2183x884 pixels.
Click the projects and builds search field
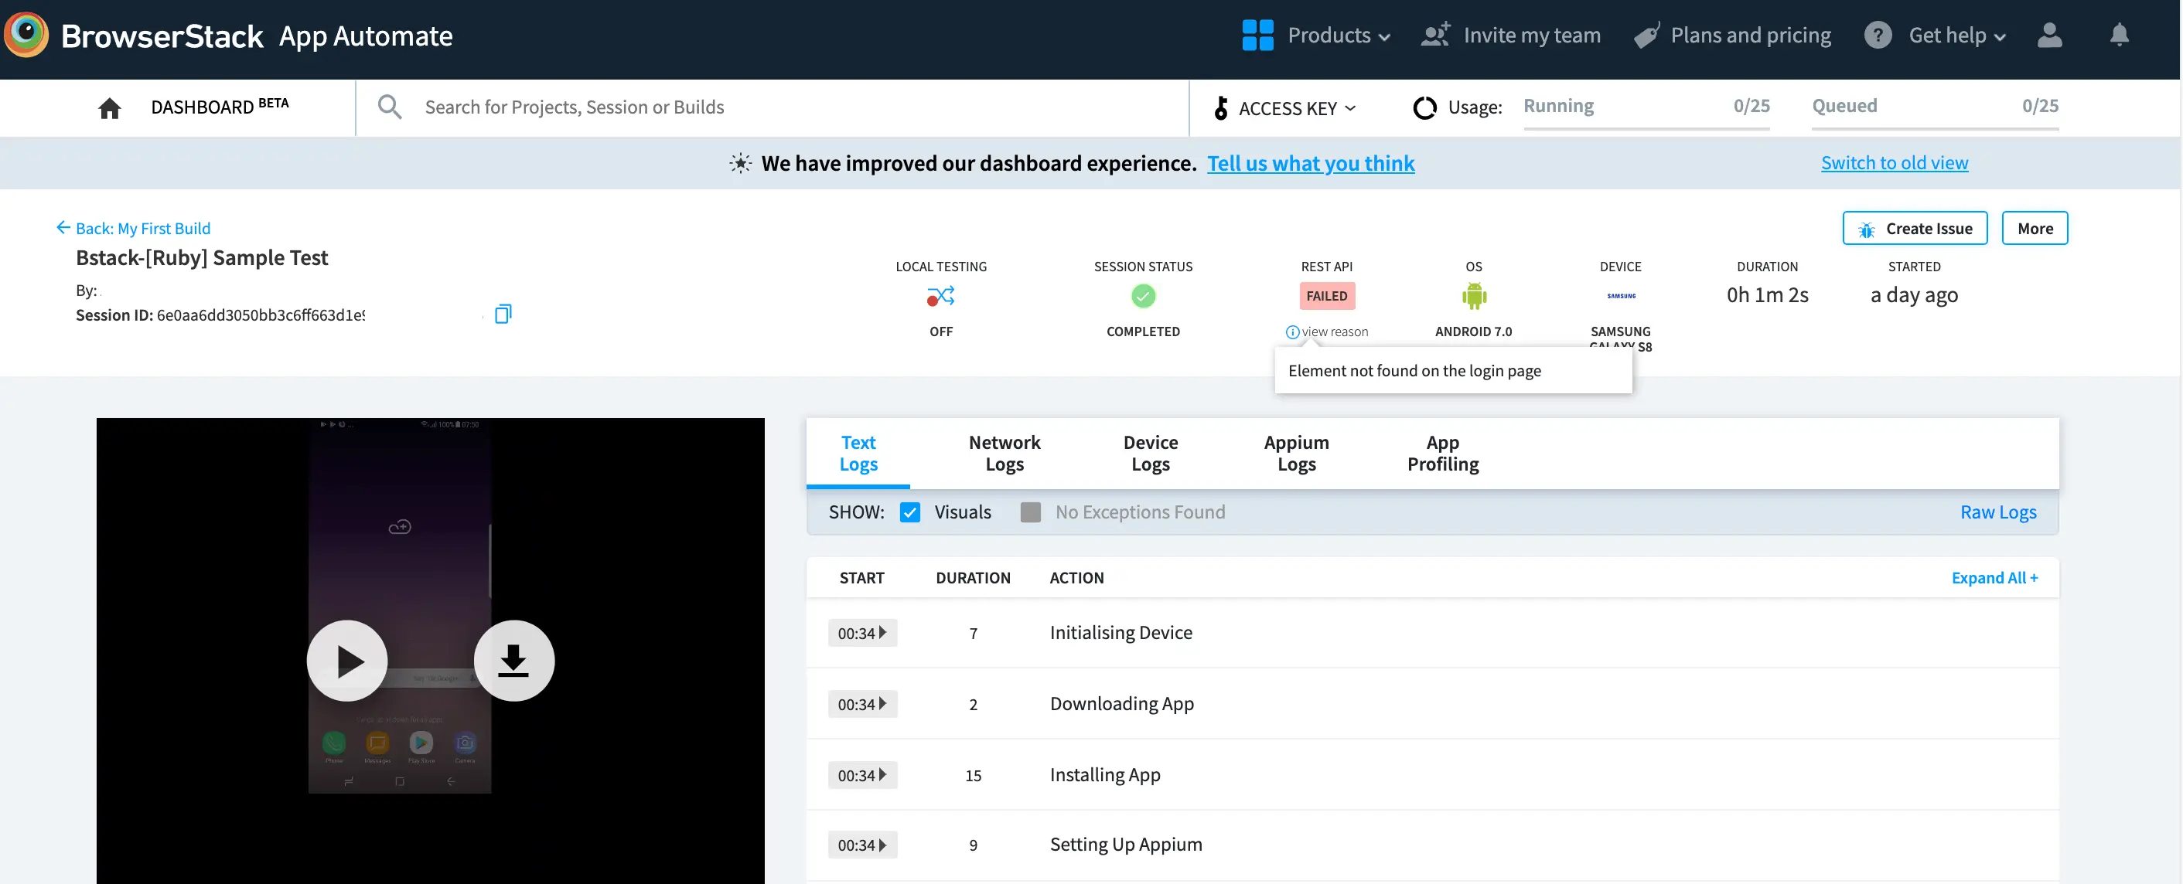(574, 107)
